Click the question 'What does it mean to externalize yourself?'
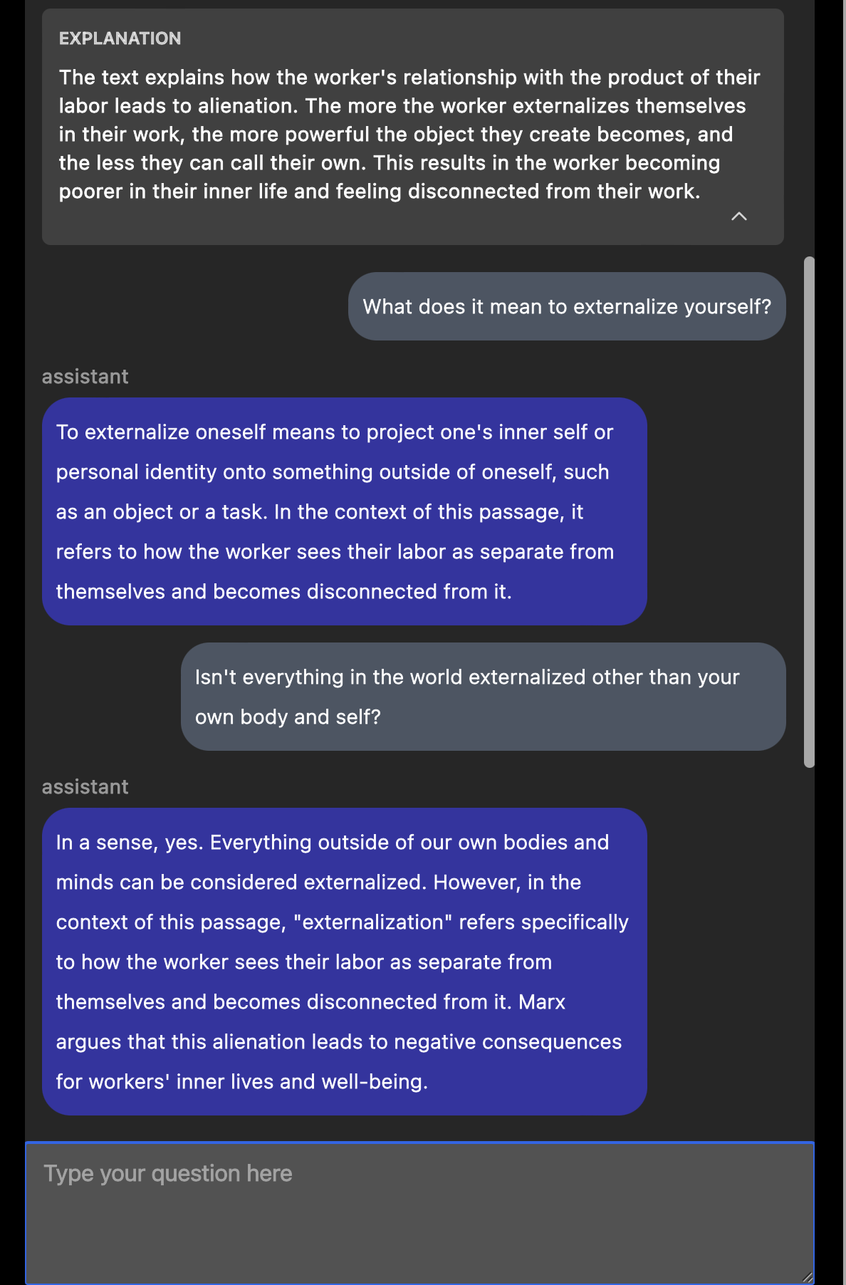 click(566, 306)
